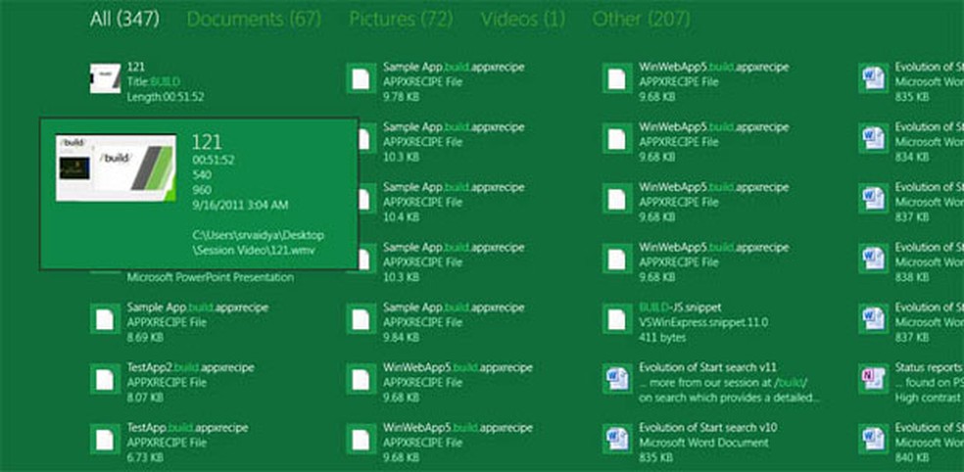This screenshot has height=472, width=964.
Task: Open the Documents (67) filter tab
Action: tap(254, 19)
